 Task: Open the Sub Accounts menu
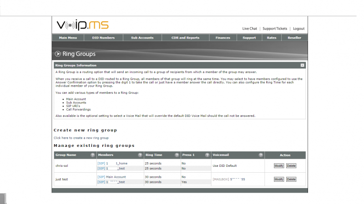click(142, 38)
